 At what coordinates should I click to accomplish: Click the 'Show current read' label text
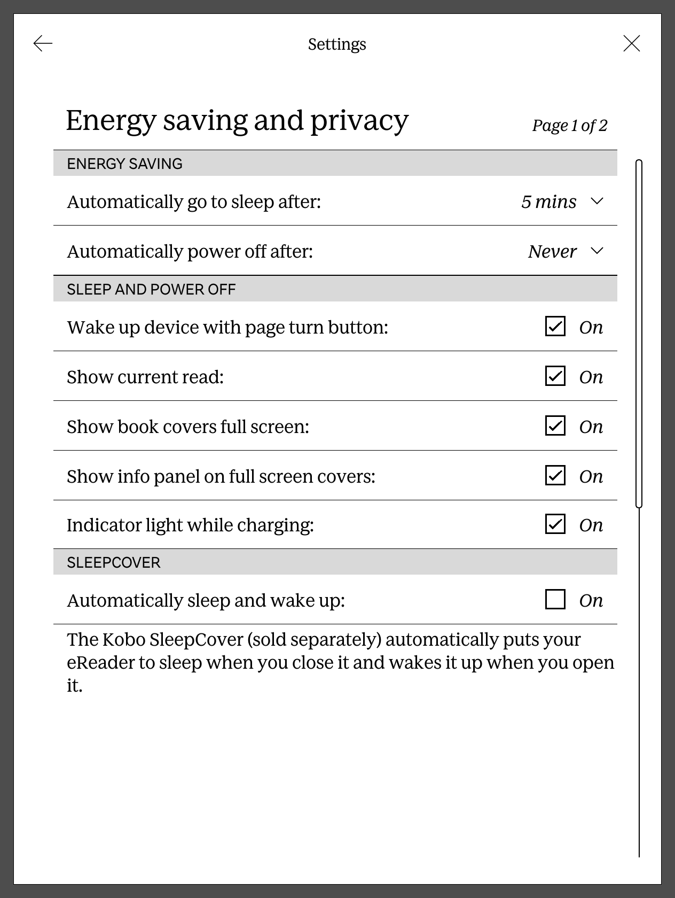tap(145, 377)
